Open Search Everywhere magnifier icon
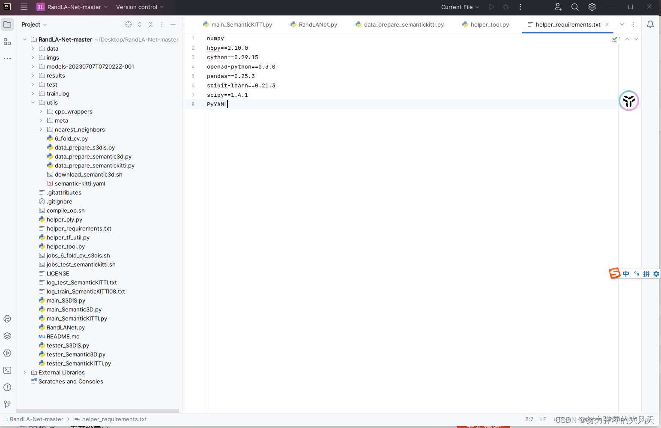Image resolution: width=661 pixels, height=428 pixels. 575,7
